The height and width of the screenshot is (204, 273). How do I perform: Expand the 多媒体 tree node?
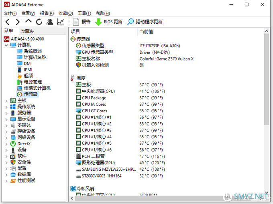(6, 125)
